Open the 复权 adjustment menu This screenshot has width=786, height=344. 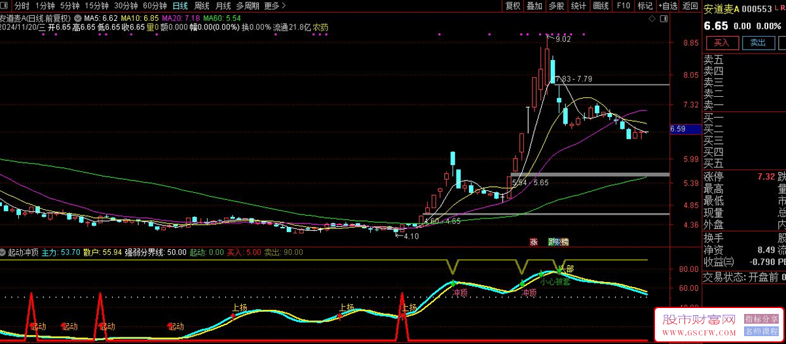pos(513,6)
